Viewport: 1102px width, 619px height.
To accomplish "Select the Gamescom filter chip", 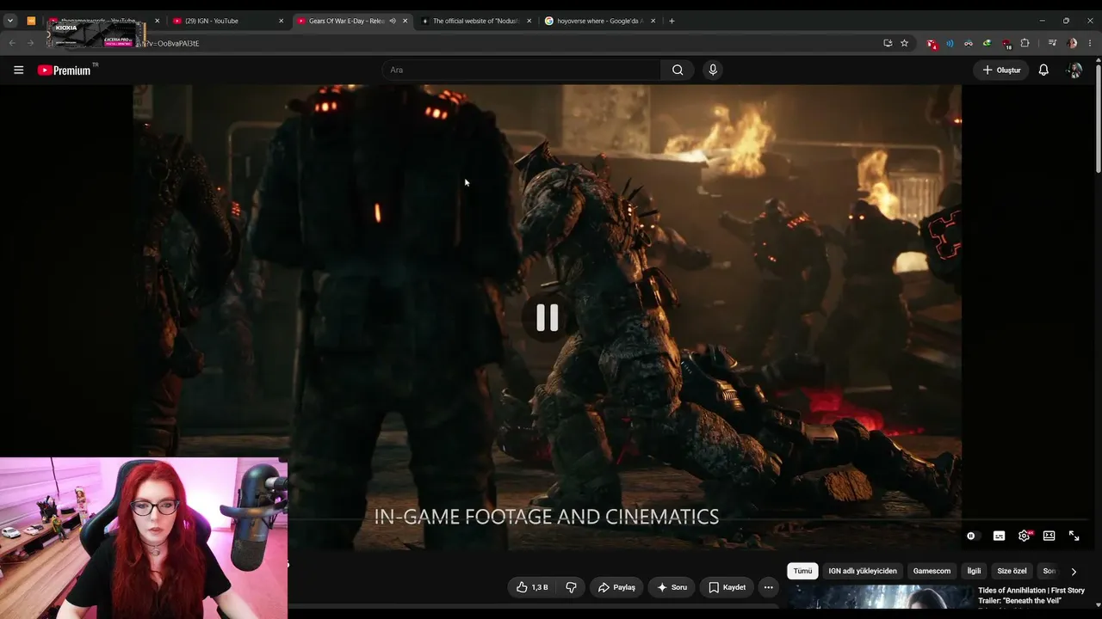I will click(x=932, y=571).
